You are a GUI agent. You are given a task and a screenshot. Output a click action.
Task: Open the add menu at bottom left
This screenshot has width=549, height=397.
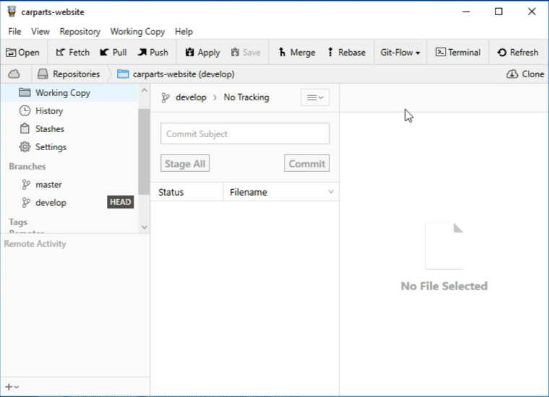(x=12, y=387)
